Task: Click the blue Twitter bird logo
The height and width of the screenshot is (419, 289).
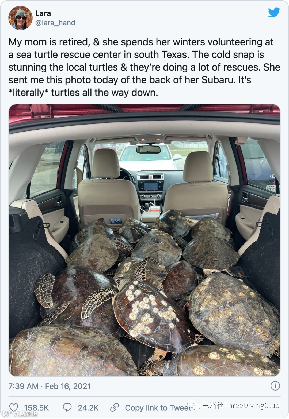Action: pyautogui.click(x=274, y=12)
